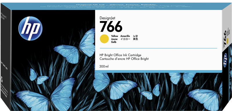Select the DesignJet heading text
This screenshot has width=232, height=111.
pyautogui.click(x=107, y=18)
